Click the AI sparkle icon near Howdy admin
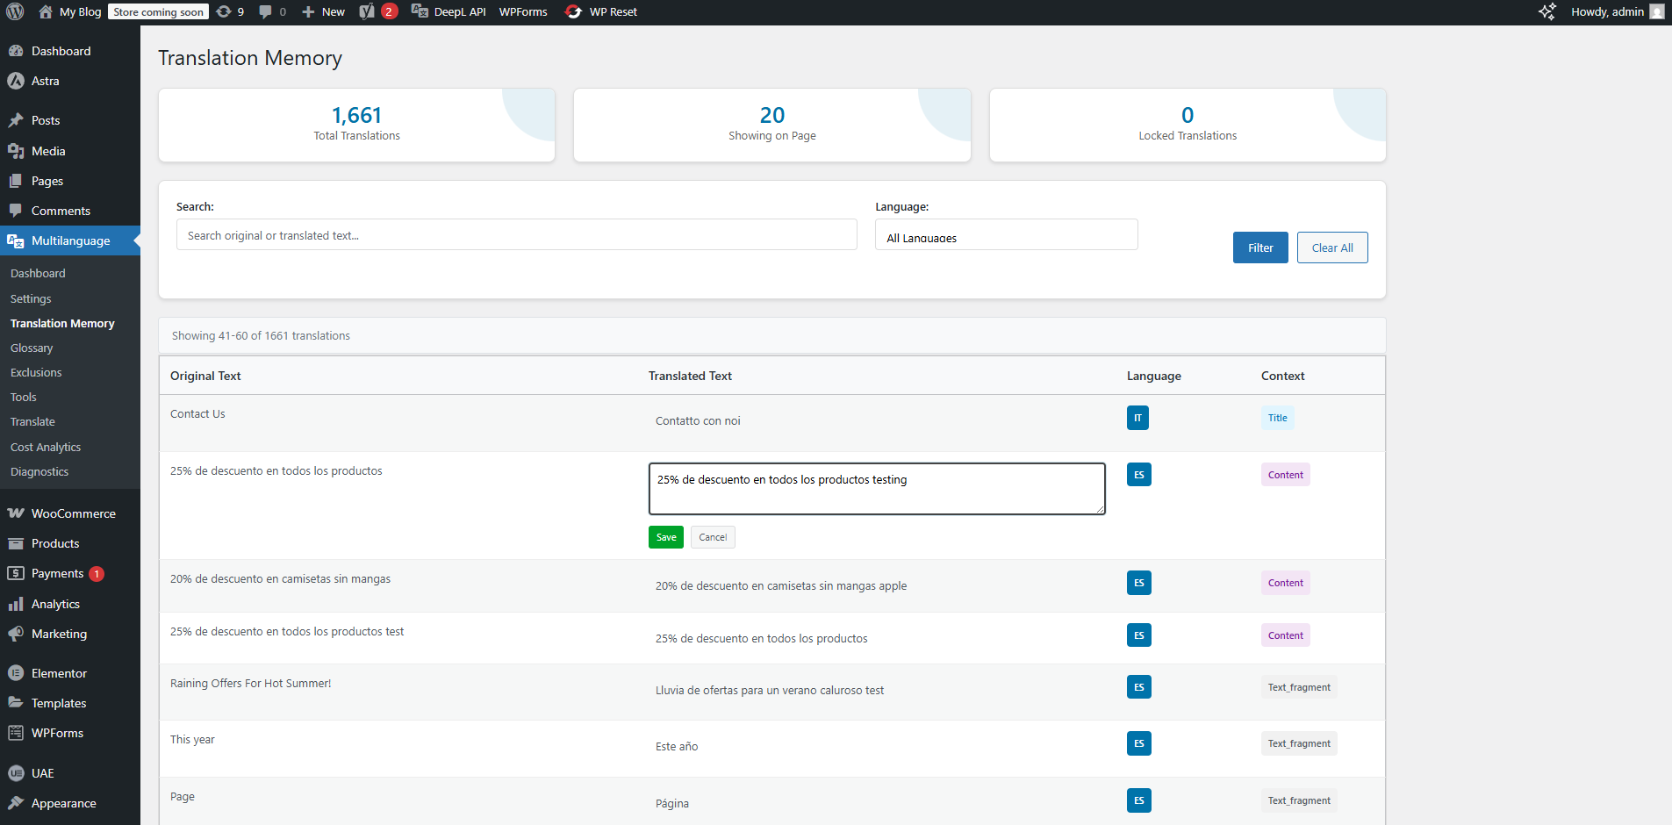 click(x=1546, y=11)
